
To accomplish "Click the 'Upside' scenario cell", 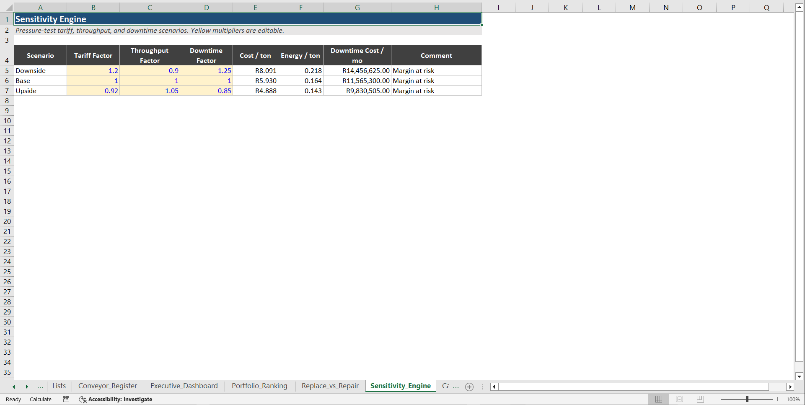I will pos(40,91).
